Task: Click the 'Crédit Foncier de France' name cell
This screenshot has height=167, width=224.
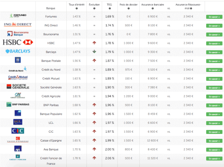Action: point(51,161)
